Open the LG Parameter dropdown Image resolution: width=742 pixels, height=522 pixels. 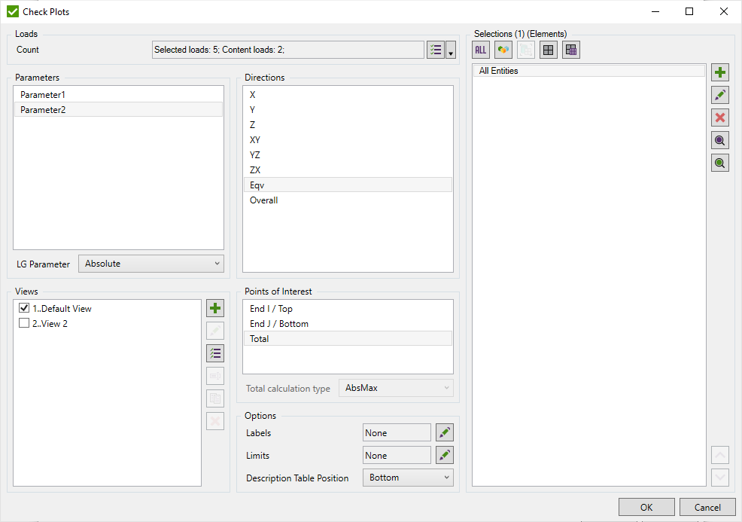151,264
